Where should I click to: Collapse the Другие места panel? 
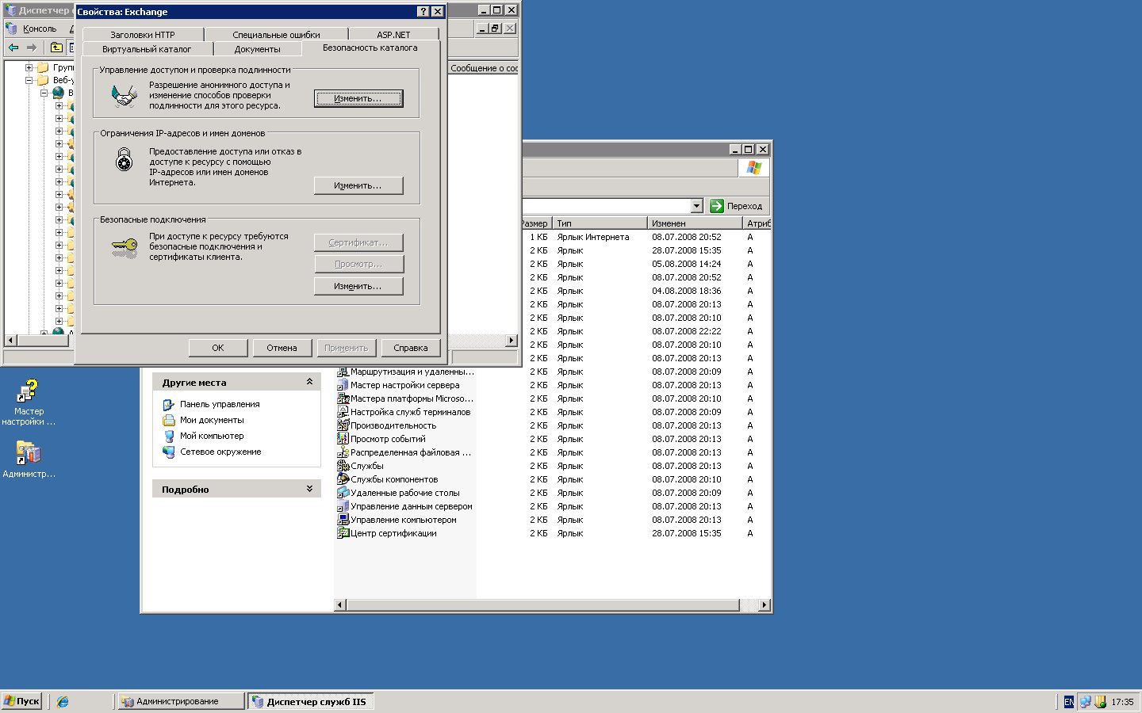pyautogui.click(x=309, y=382)
